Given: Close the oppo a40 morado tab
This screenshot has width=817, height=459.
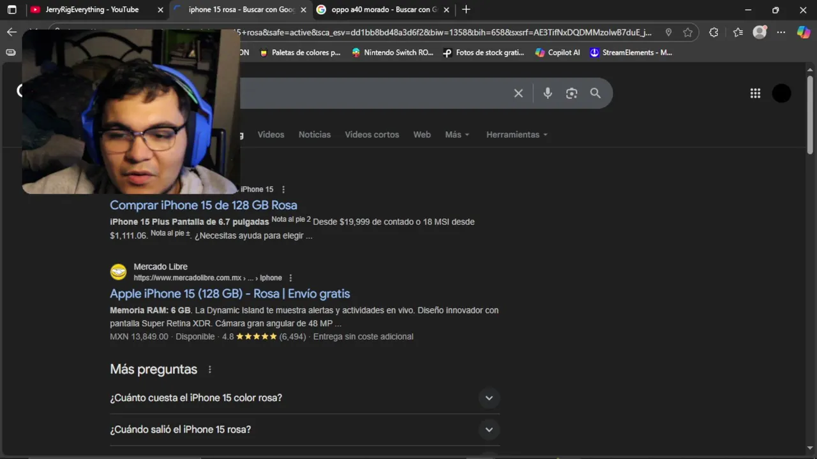Looking at the screenshot, I should pyautogui.click(x=446, y=10).
